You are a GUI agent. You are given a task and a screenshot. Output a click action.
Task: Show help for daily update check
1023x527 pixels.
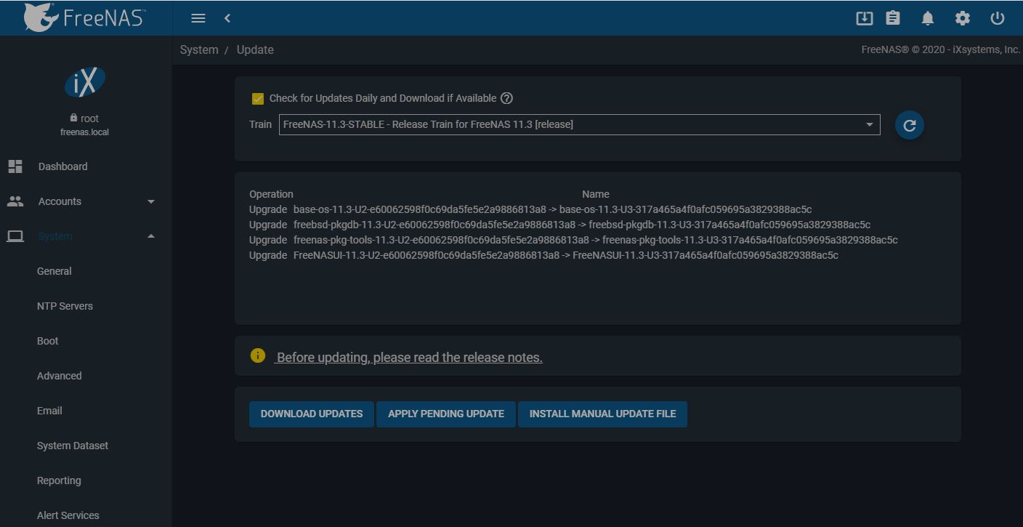click(x=507, y=98)
